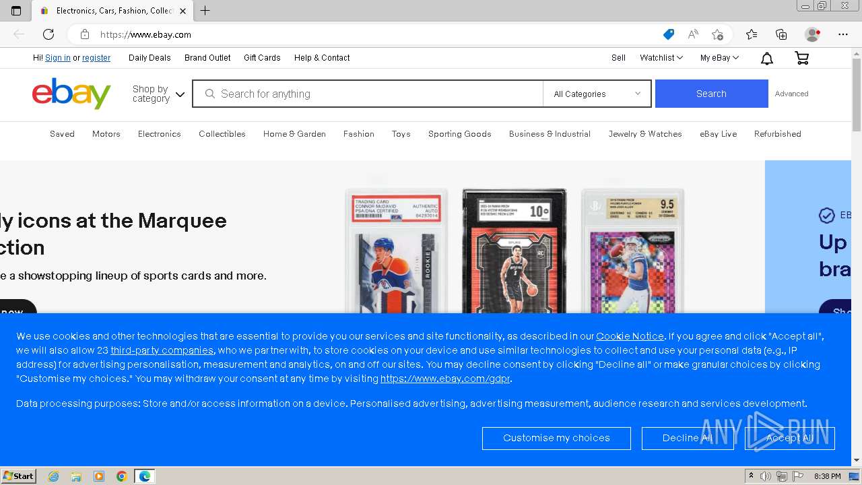
Task: Select the Motors category
Action: click(x=106, y=134)
